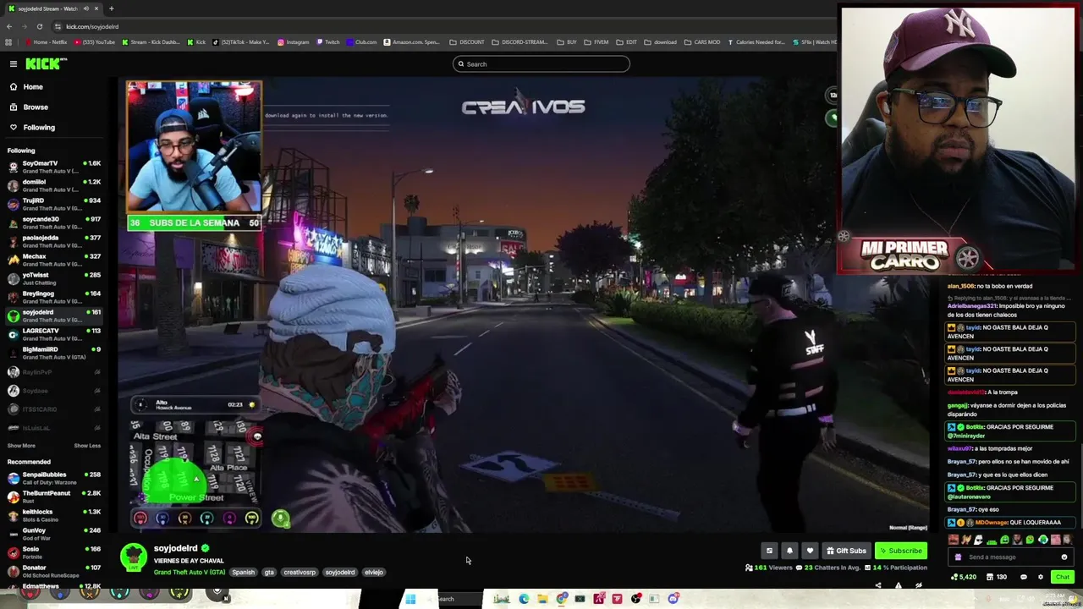Image resolution: width=1083 pixels, height=609 pixels.
Task: Open TikTok bookmark
Action: coord(241,42)
